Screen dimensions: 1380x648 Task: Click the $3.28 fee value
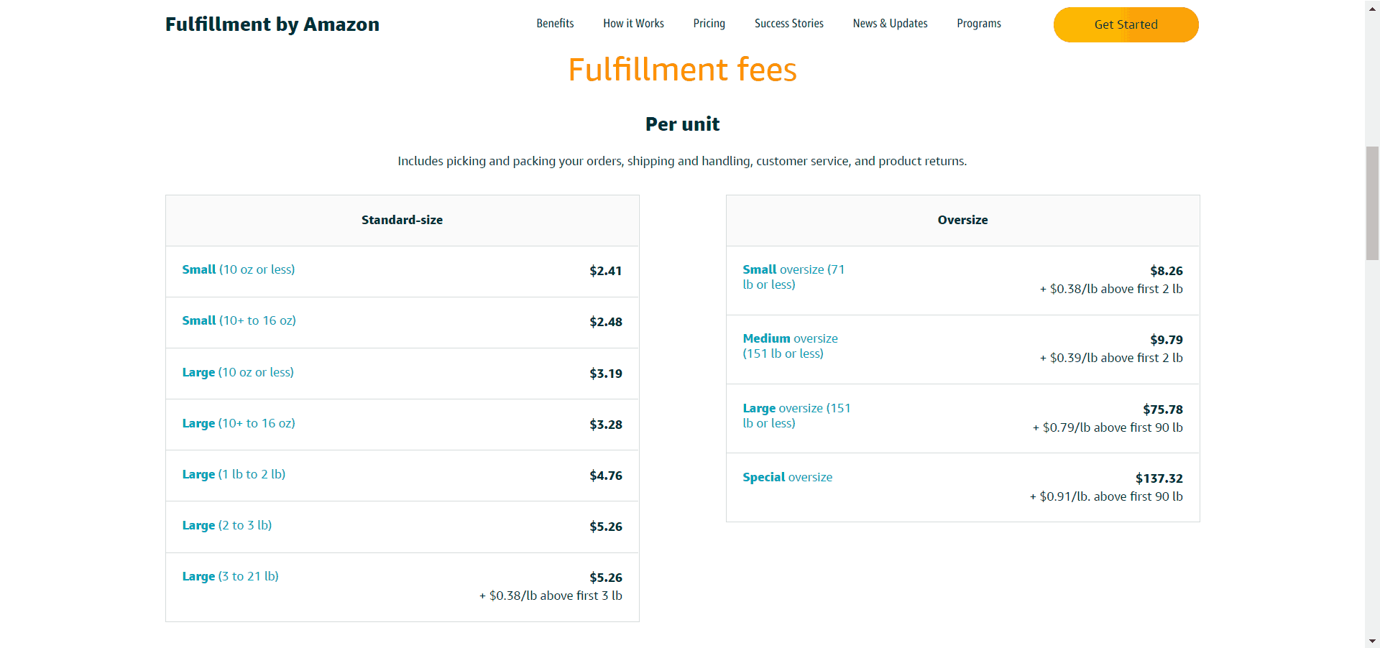(x=605, y=425)
